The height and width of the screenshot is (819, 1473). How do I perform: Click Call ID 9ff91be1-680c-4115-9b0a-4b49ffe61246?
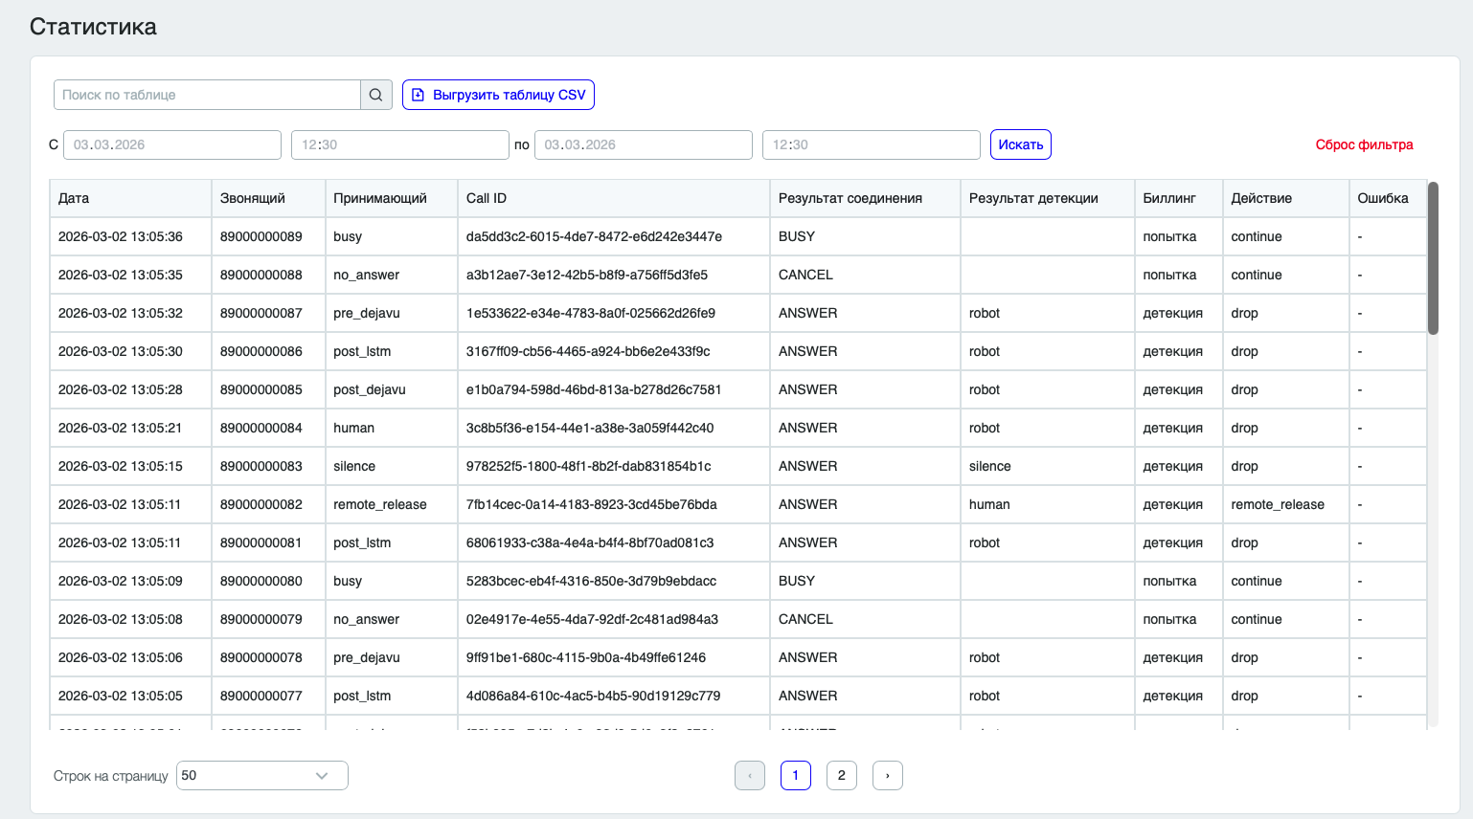586,657
